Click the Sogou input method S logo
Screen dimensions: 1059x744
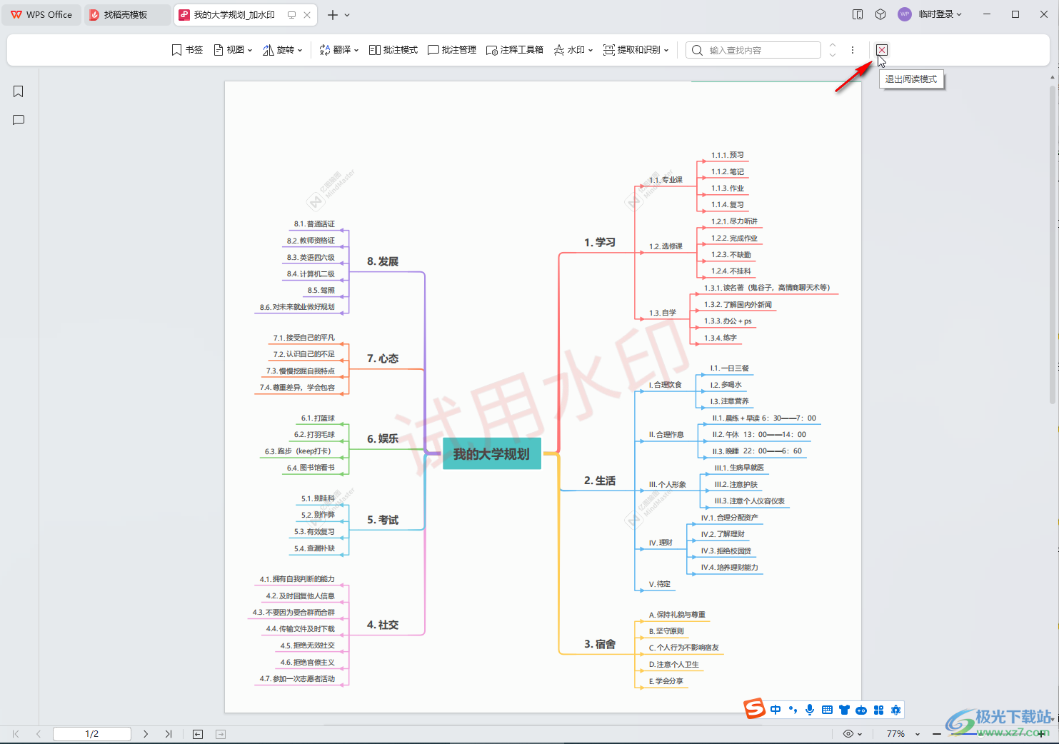tap(754, 709)
